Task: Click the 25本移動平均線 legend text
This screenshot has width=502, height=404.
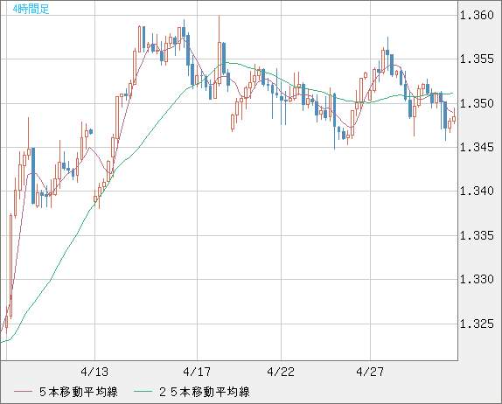Action: [205, 392]
